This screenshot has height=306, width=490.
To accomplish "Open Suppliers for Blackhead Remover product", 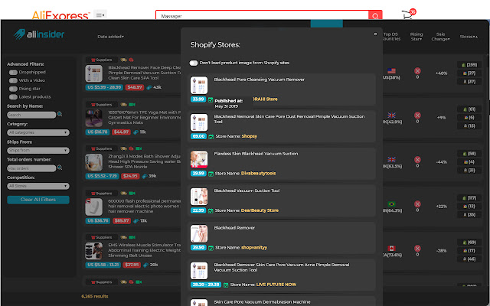I will (101, 60).
